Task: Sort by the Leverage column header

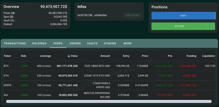Action: [x=45, y=56]
